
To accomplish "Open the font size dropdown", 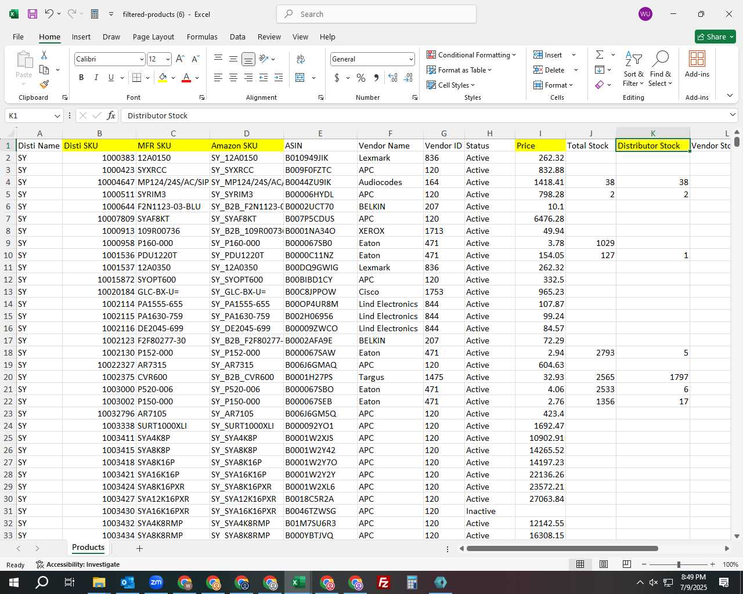I will coord(168,59).
